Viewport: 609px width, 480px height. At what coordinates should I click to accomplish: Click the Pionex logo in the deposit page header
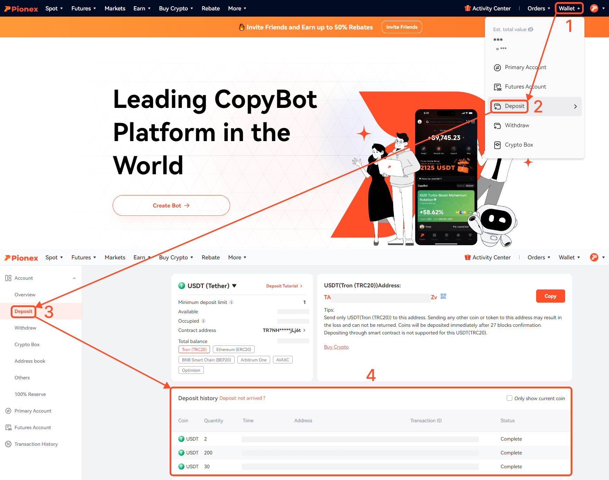click(x=21, y=258)
